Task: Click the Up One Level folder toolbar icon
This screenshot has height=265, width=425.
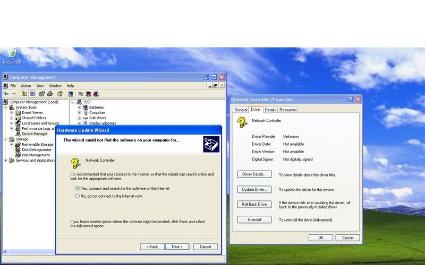Action: [24, 94]
